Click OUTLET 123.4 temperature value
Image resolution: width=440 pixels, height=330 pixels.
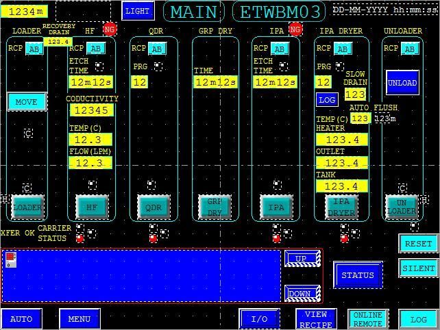(342, 163)
